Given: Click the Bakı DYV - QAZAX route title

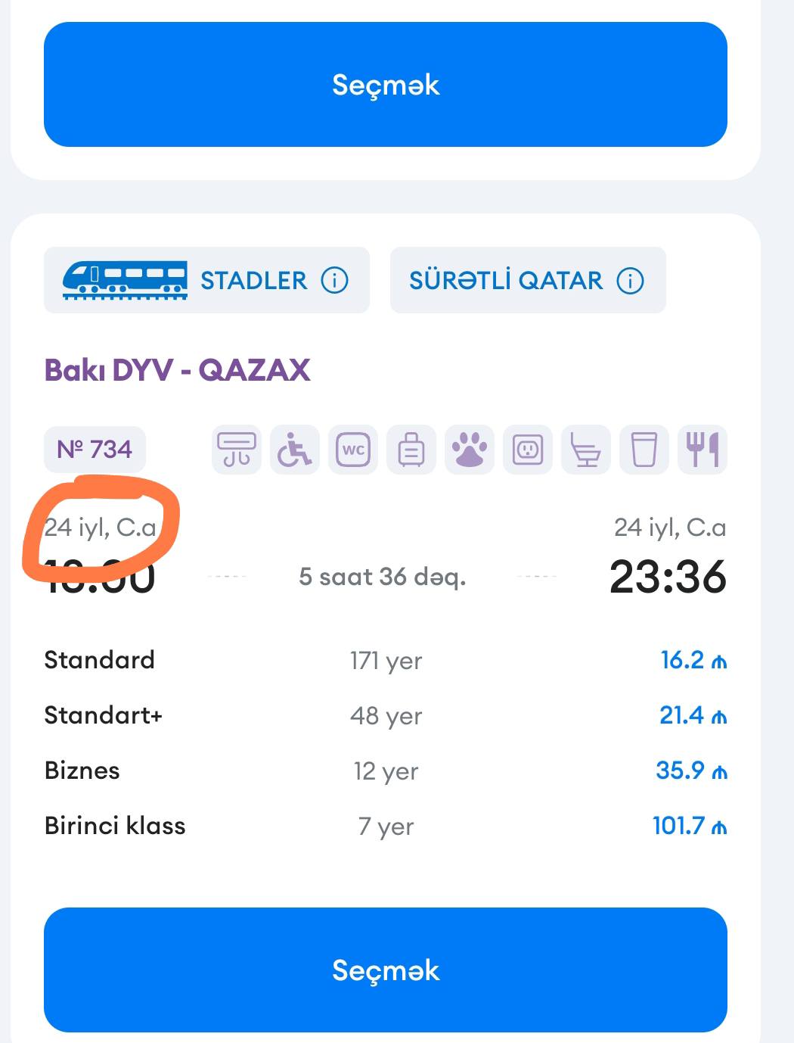Looking at the screenshot, I should click(x=177, y=370).
